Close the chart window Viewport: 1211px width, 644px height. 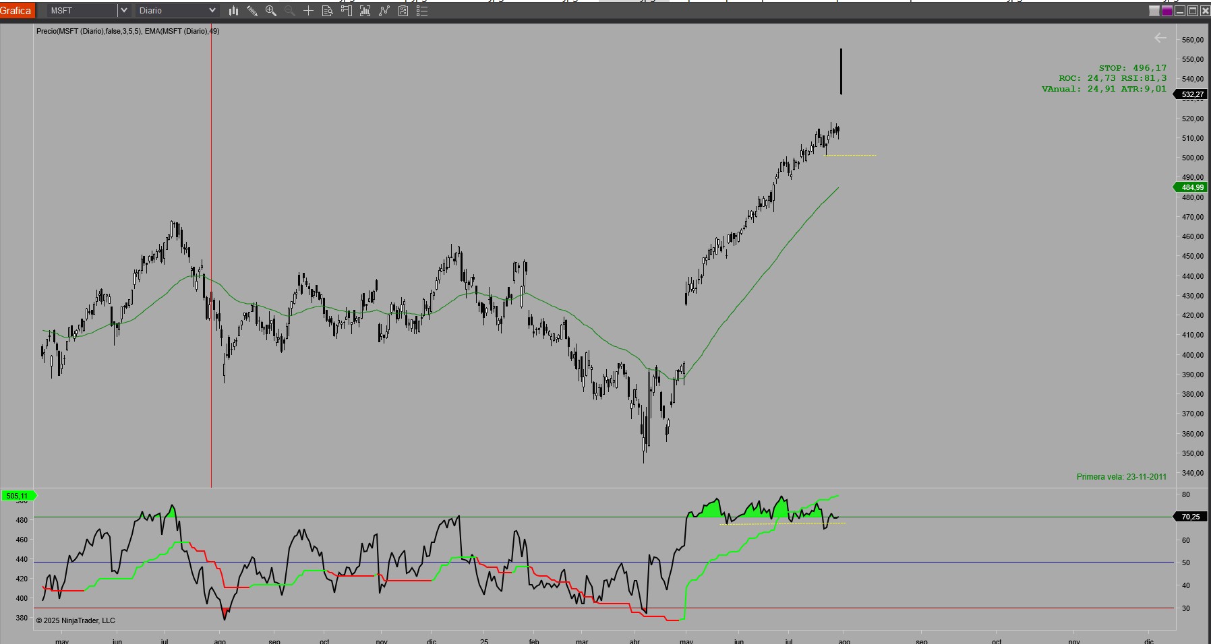click(x=1205, y=11)
